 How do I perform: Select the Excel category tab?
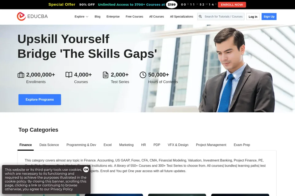108,145
